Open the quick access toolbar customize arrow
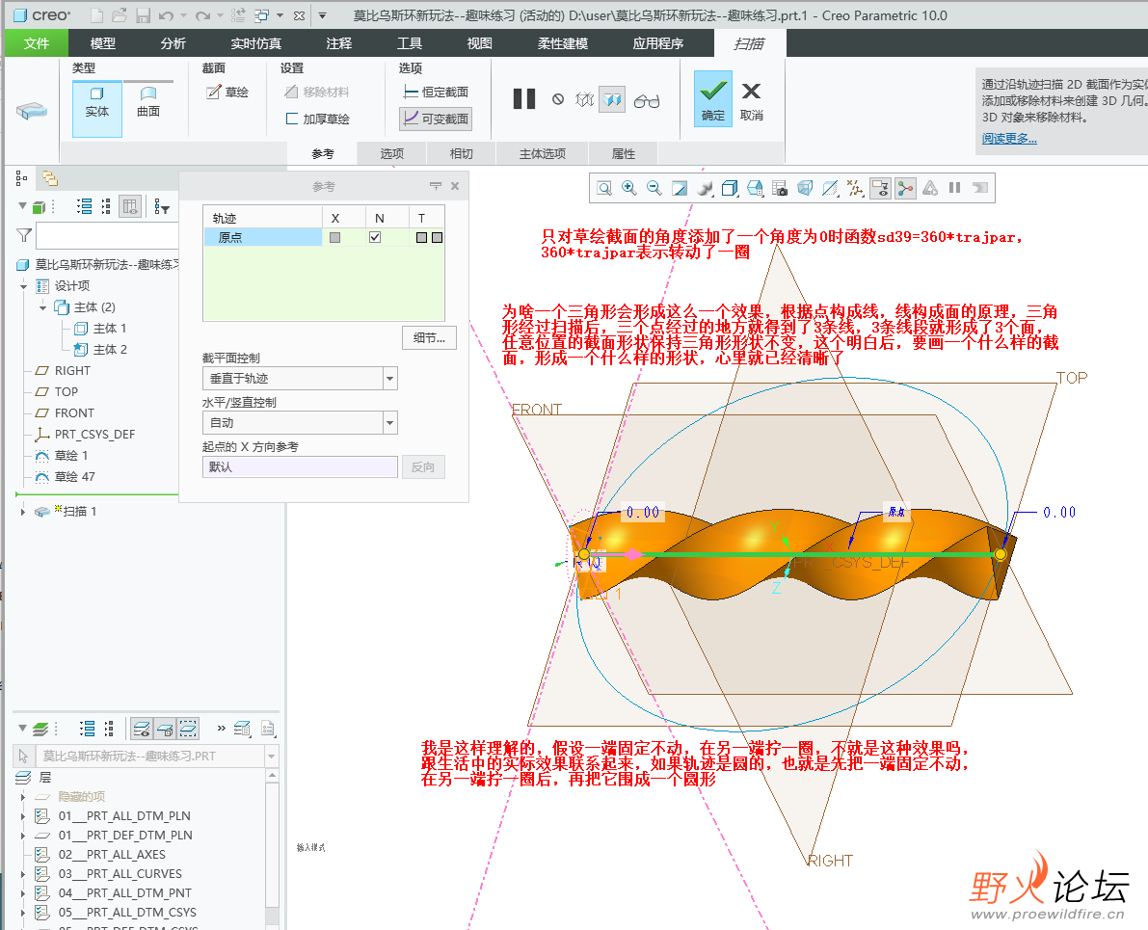1148x930 pixels. (322, 14)
